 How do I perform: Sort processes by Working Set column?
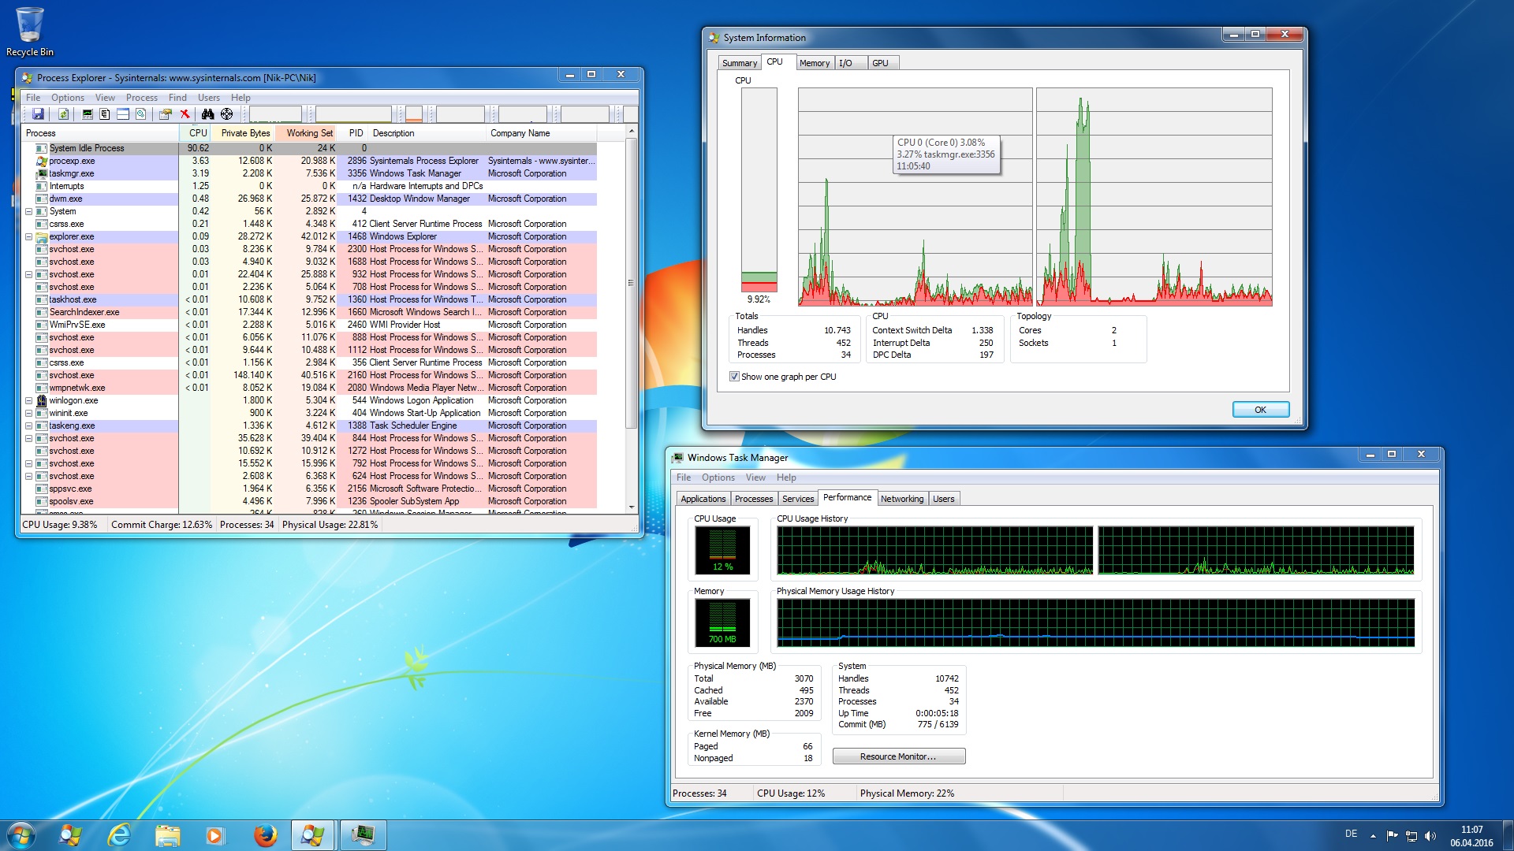click(x=308, y=133)
